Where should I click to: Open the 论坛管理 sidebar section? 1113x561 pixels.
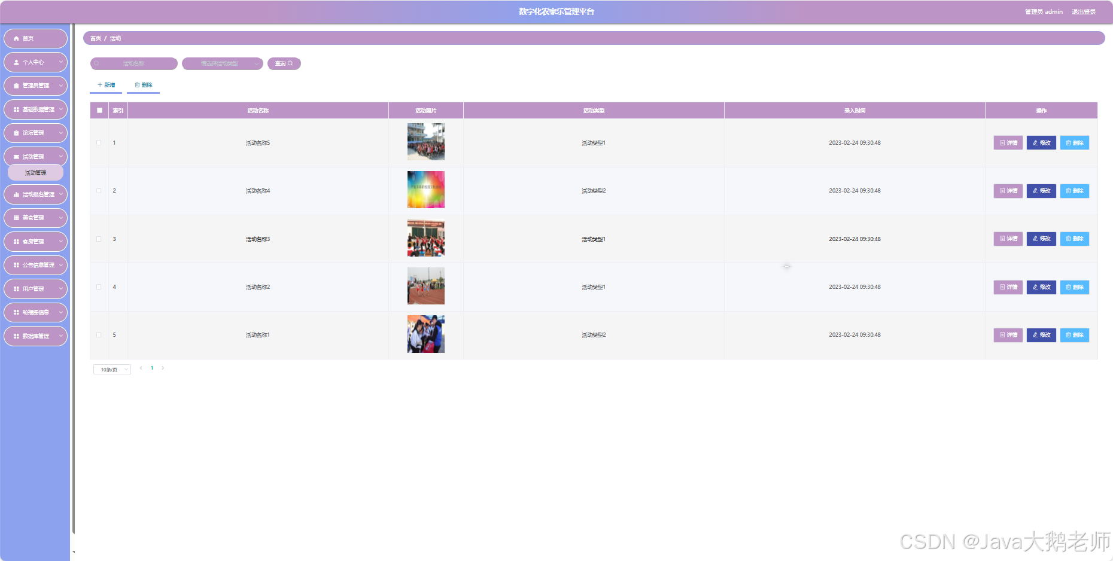coord(35,133)
